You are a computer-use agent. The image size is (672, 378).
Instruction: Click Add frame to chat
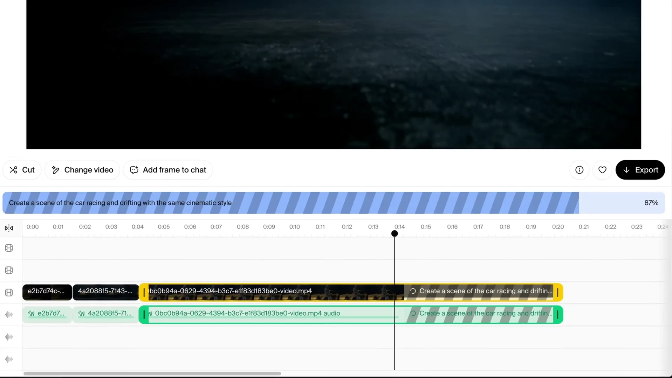pos(168,170)
